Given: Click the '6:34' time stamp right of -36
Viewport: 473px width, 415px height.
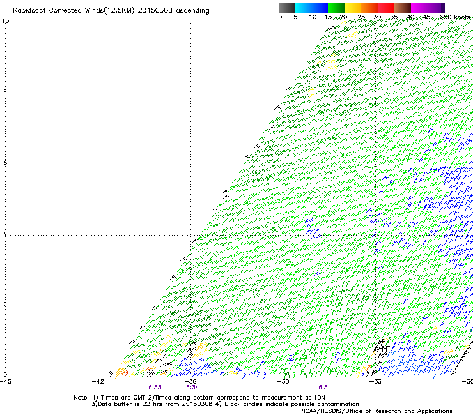Looking at the screenshot, I should (325, 388).
